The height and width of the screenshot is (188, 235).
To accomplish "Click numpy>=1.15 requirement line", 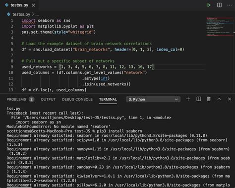I will click(118, 151).
